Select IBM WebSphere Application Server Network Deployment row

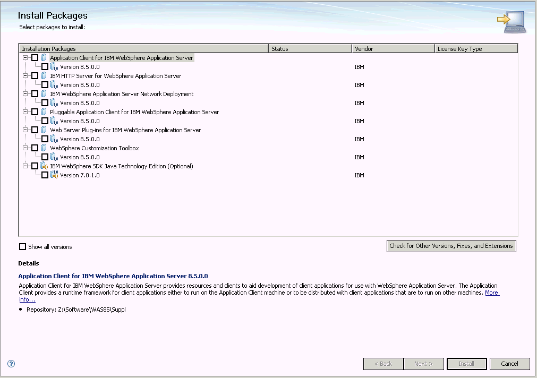click(122, 94)
